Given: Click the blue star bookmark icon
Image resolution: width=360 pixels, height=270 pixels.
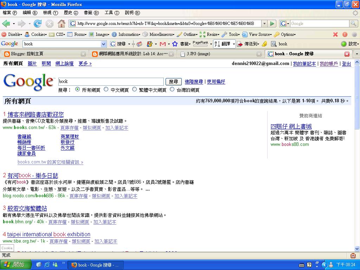Looking at the screenshot, I should (175, 44).
